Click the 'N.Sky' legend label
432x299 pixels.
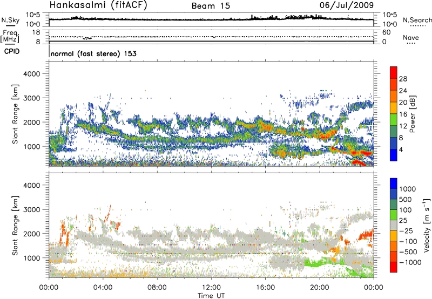point(10,20)
